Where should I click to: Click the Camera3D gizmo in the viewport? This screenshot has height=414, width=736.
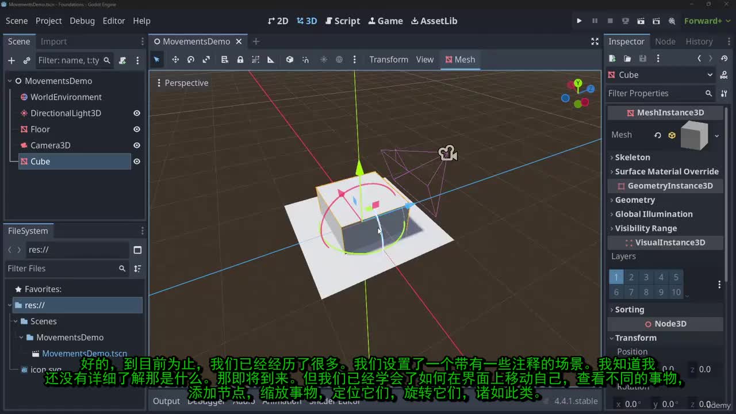point(447,153)
